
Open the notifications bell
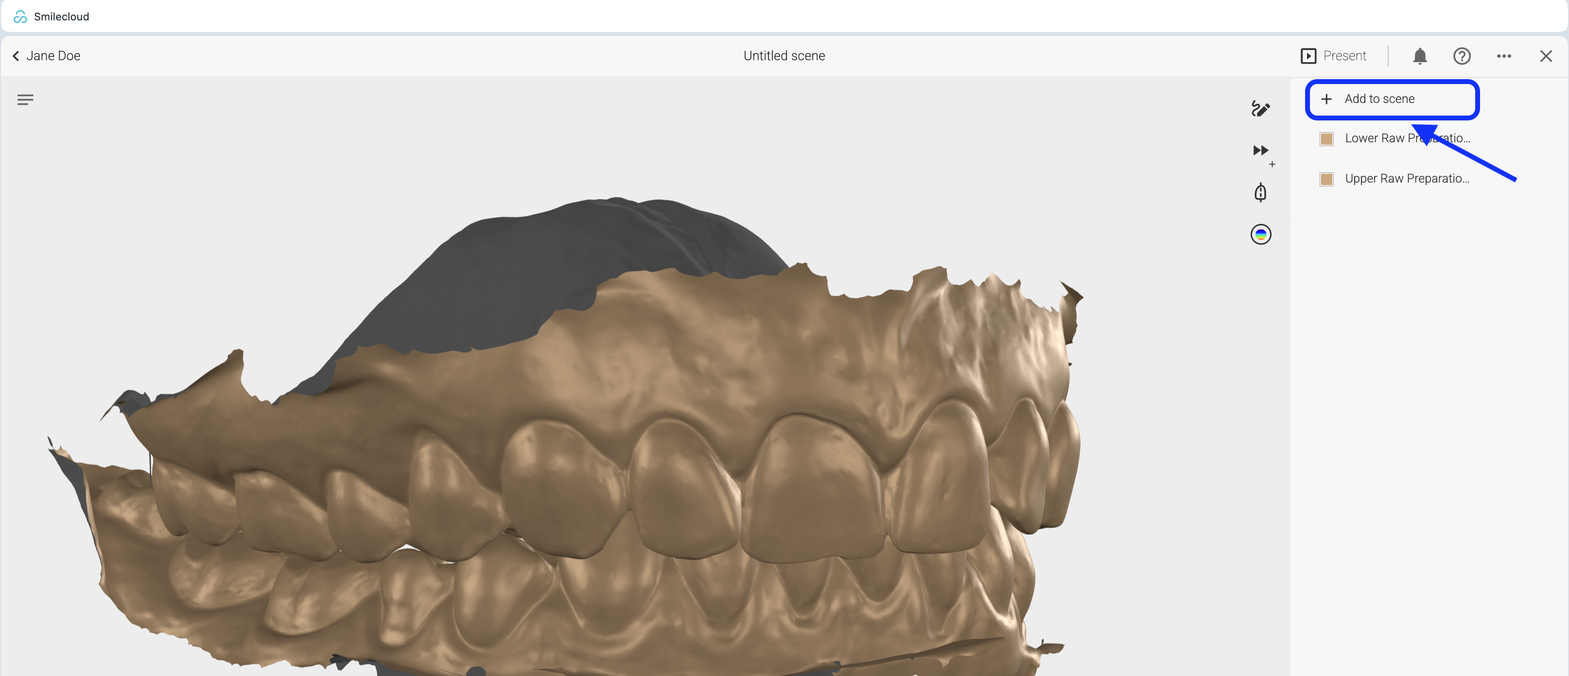pos(1420,56)
